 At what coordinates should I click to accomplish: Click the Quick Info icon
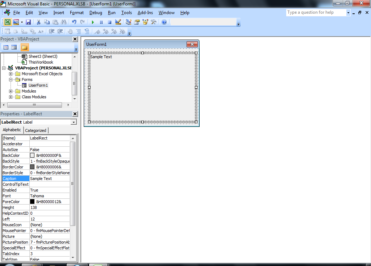[24, 31]
